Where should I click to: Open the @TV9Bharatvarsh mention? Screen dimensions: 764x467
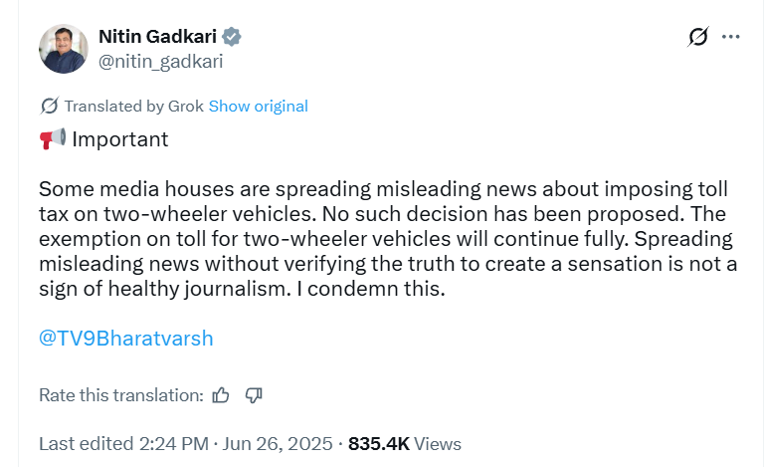[x=125, y=339]
